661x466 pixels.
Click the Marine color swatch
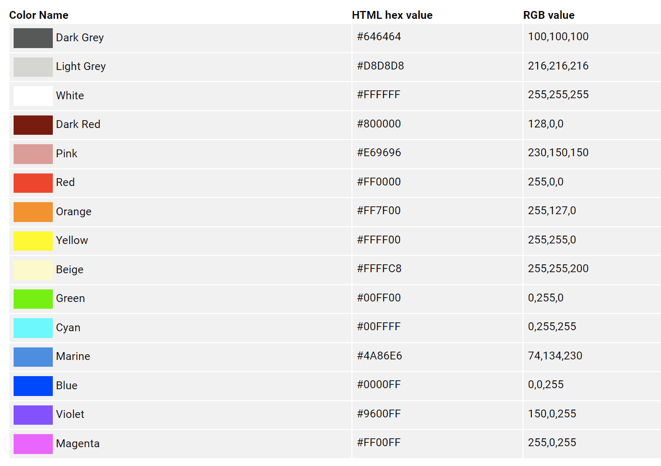pyautogui.click(x=33, y=357)
